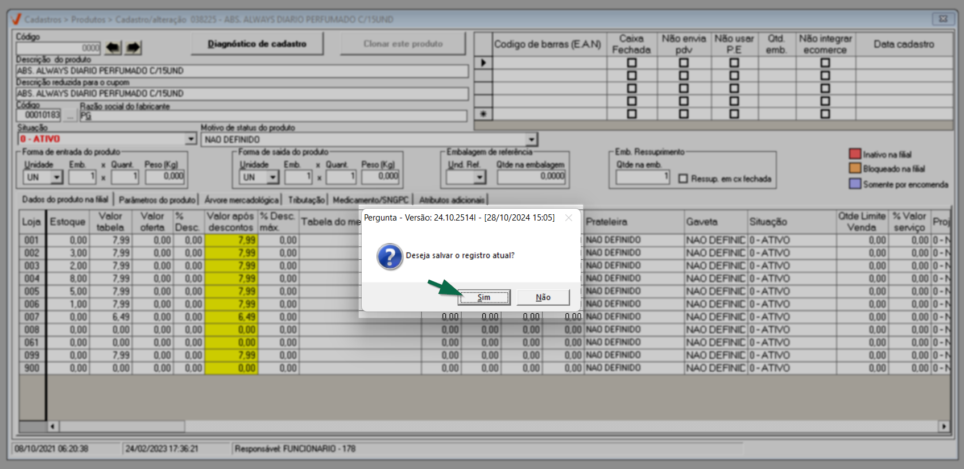Switch to Dados do produto na filial tab
Screen dimensions: 964x469
[65, 200]
